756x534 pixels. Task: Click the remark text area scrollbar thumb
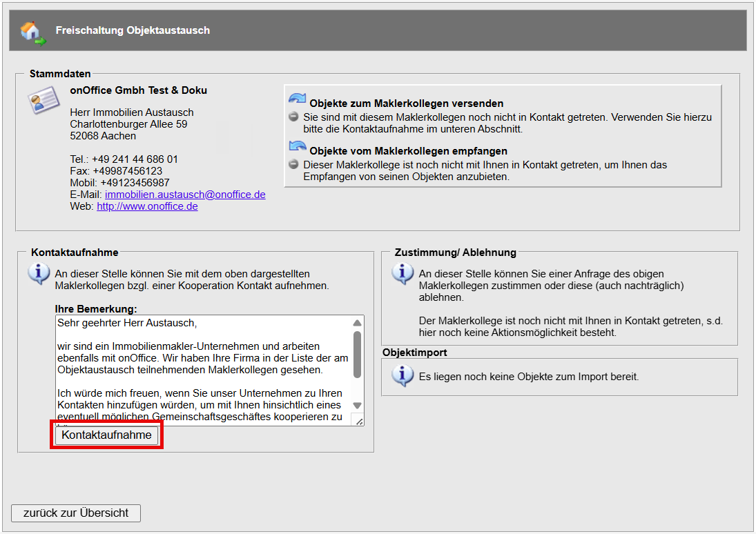point(357,355)
